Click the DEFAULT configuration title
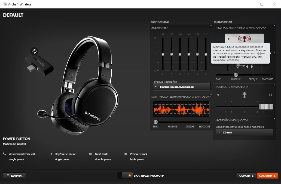Image resolution: width=281 pixels, height=184 pixels. click(13, 15)
